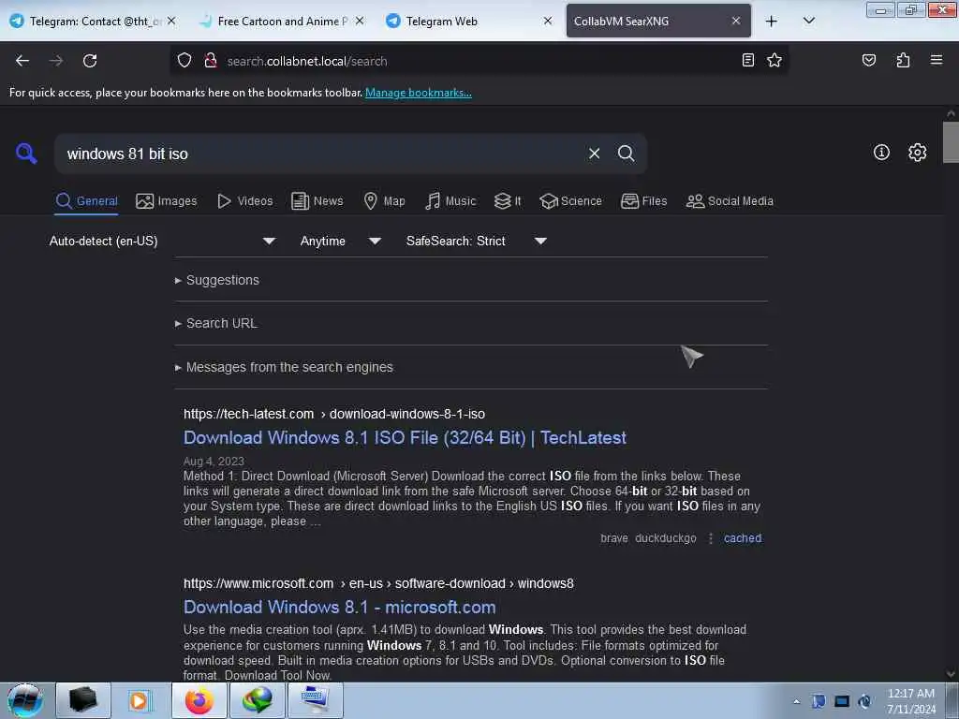Switch to Telegram: Contact browser tab
This screenshot has width=959, height=719.
point(92,22)
